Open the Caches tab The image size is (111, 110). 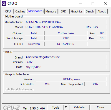click(x=20, y=11)
